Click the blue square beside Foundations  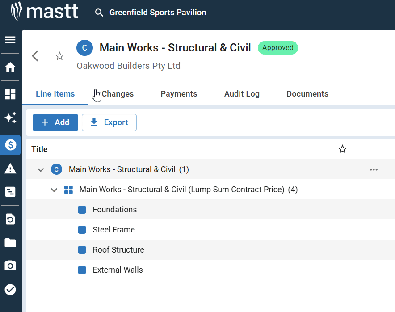pyautogui.click(x=82, y=210)
